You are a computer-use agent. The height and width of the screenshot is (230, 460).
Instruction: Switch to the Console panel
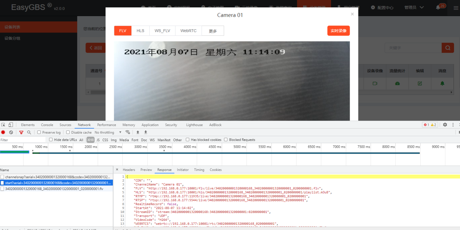tap(47, 125)
